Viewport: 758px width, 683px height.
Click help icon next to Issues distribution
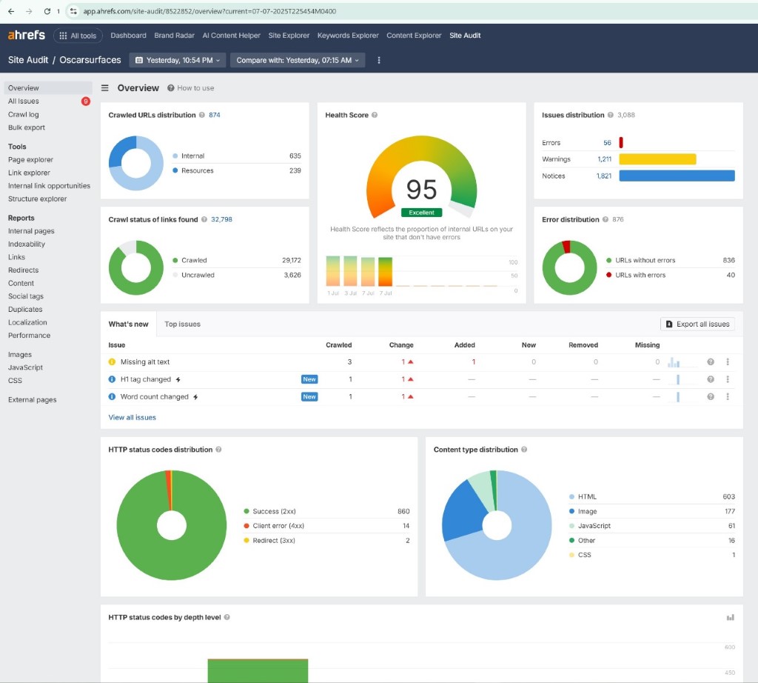click(611, 116)
